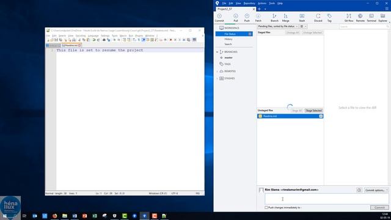Click the Unstage All button
This screenshot has width=391, height=220.
point(293,32)
